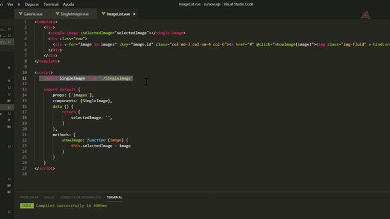Show the SALIDA panel tab
This screenshot has height=219, width=390.
coord(49,197)
